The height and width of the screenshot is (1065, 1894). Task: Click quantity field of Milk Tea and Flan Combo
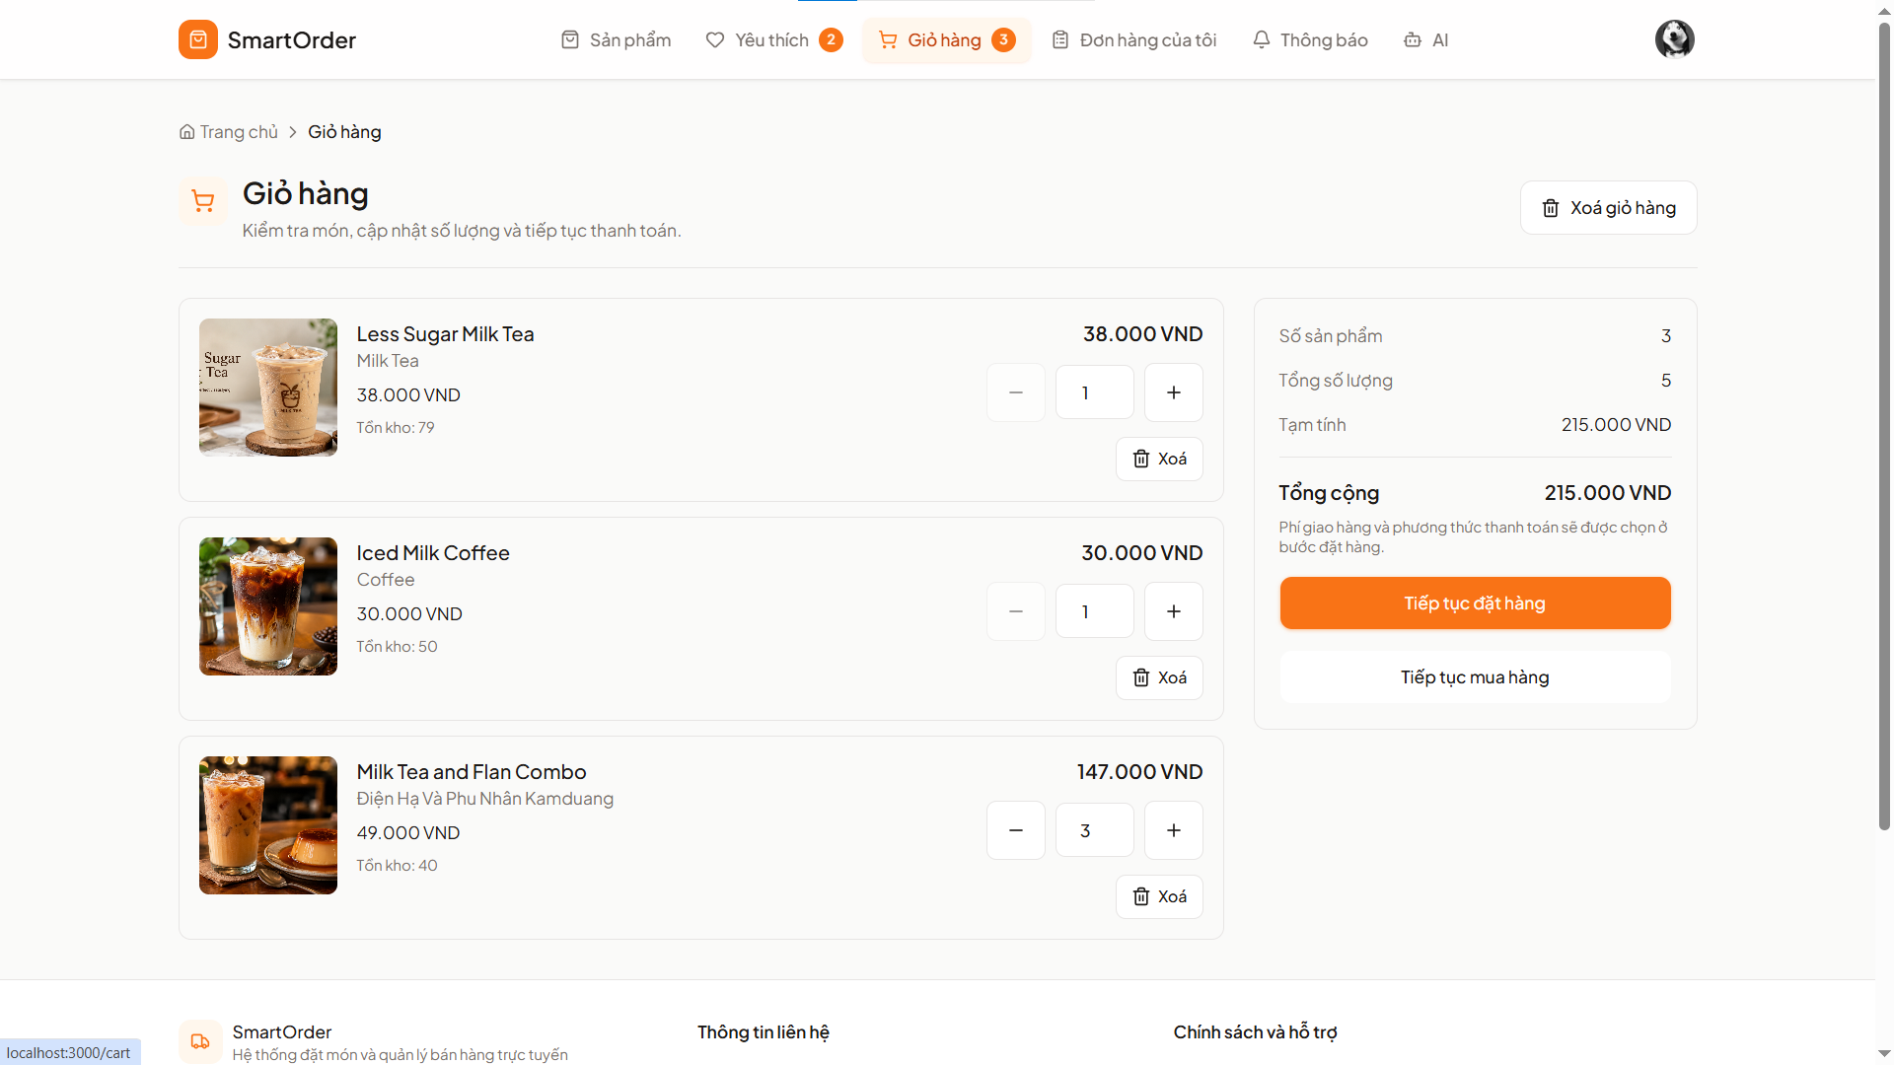coord(1094,830)
